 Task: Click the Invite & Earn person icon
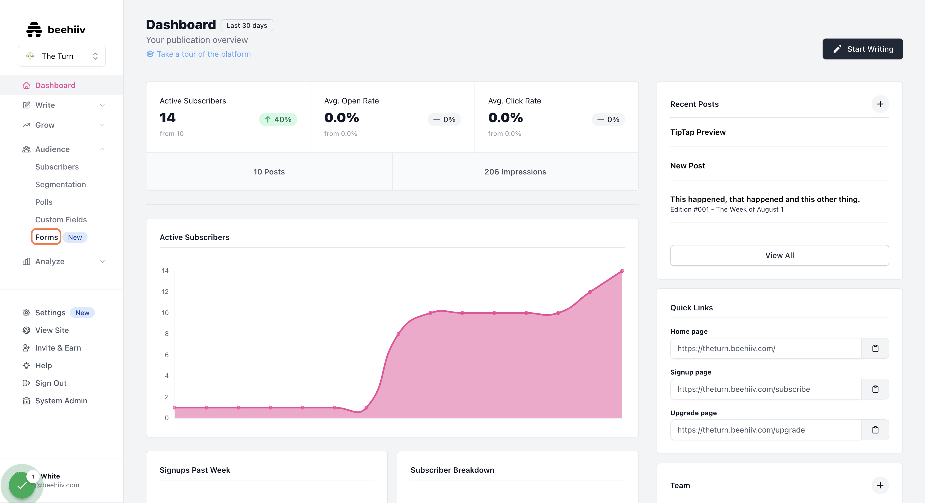(x=26, y=348)
